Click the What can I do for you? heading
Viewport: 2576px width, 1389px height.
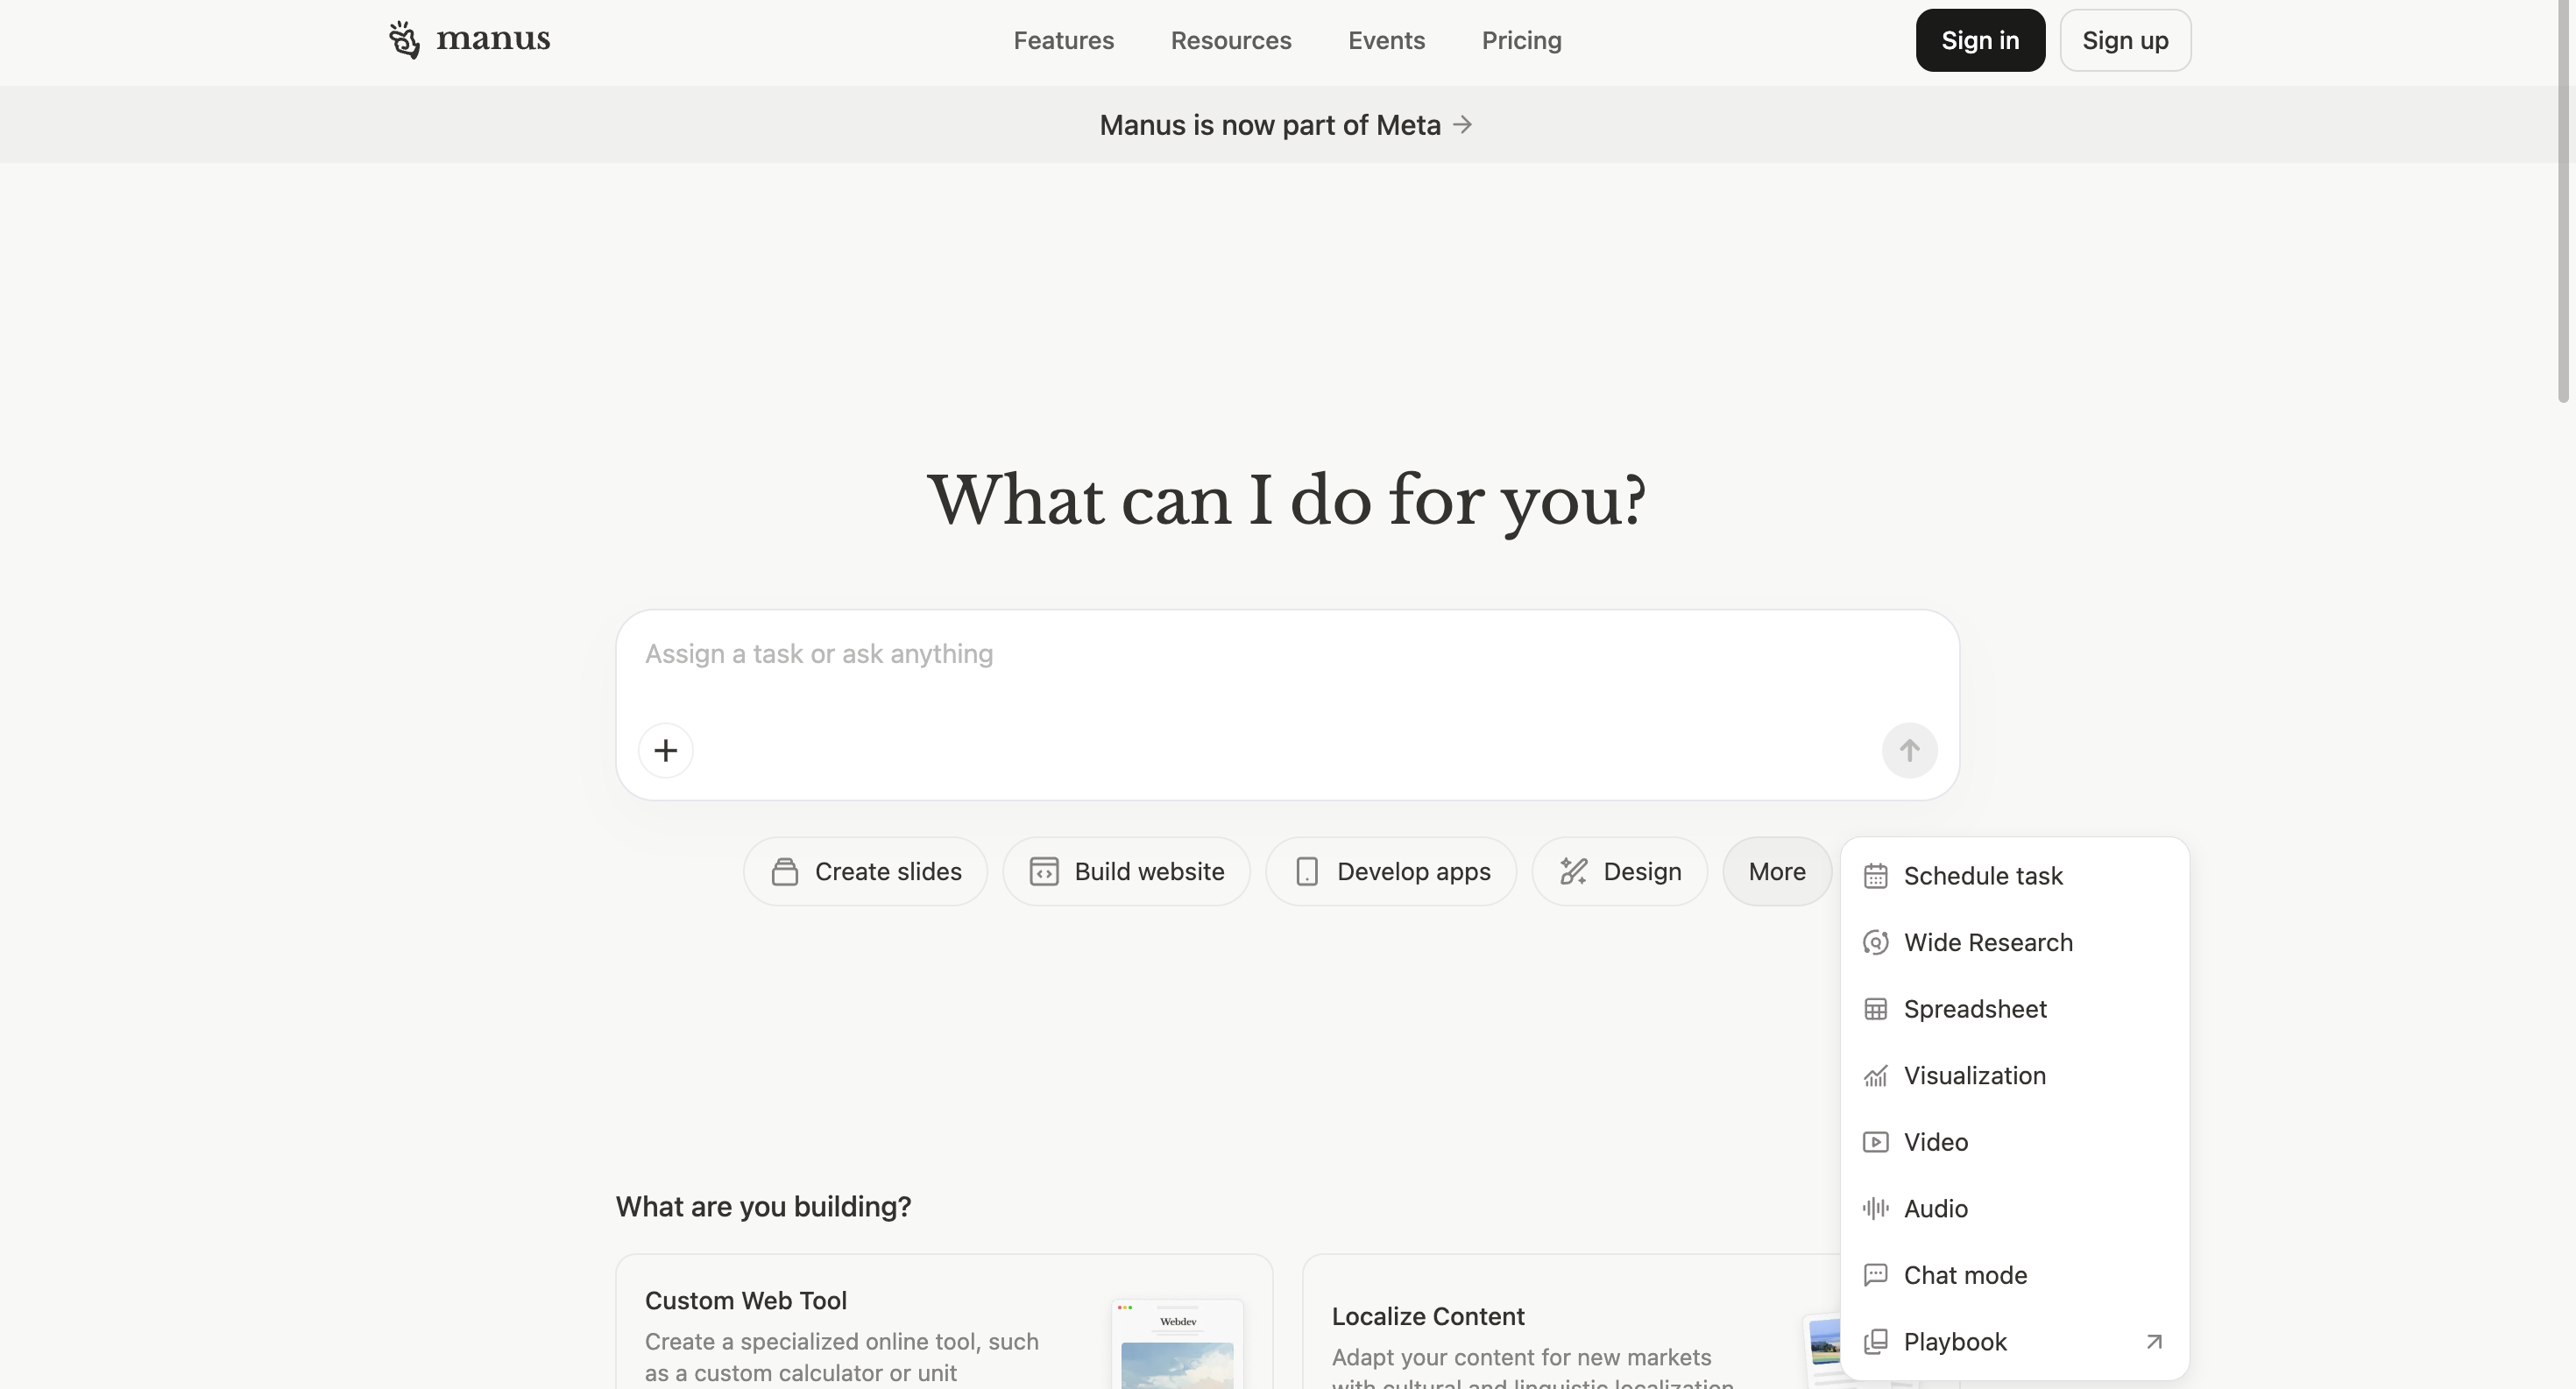coord(1287,501)
